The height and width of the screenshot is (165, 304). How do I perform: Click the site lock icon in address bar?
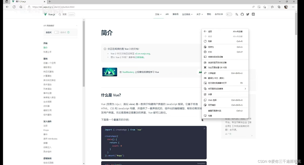pyautogui.click(x=29, y=7)
